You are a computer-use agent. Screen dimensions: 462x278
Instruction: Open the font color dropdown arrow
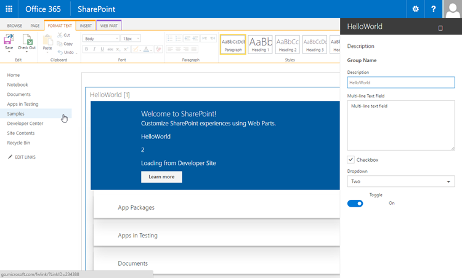pos(152,50)
